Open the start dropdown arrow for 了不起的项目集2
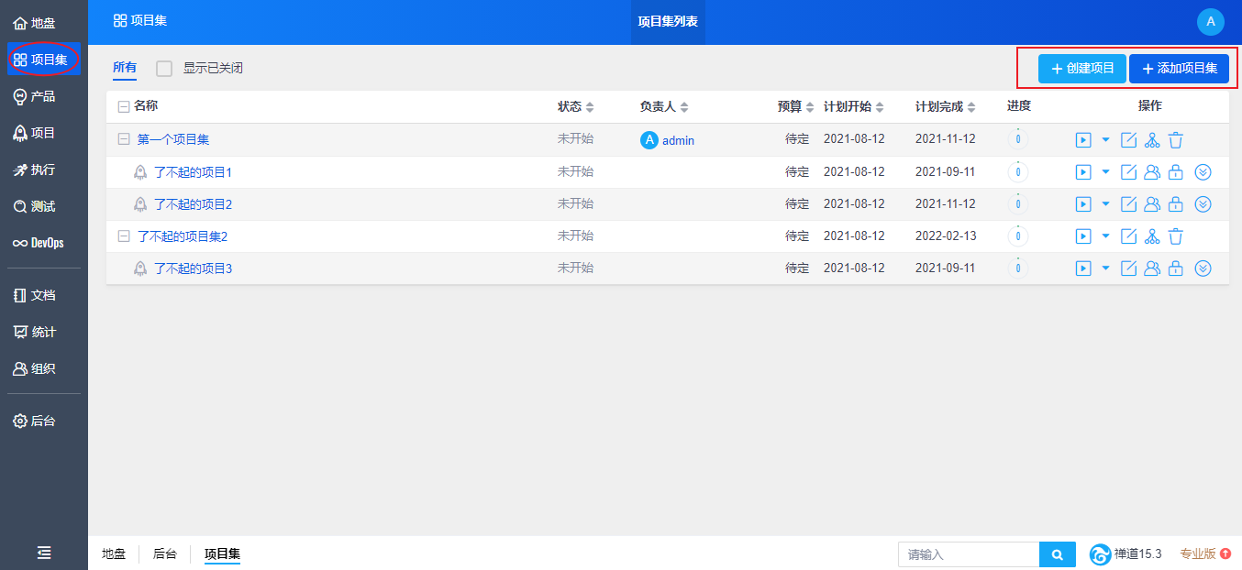The image size is (1242, 570). pyautogui.click(x=1105, y=236)
